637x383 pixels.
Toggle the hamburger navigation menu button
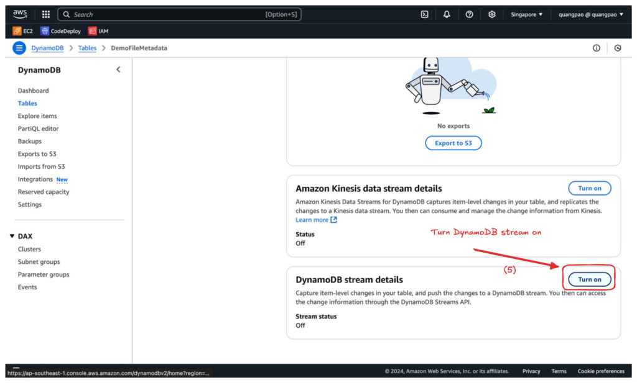tap(19, 48)
